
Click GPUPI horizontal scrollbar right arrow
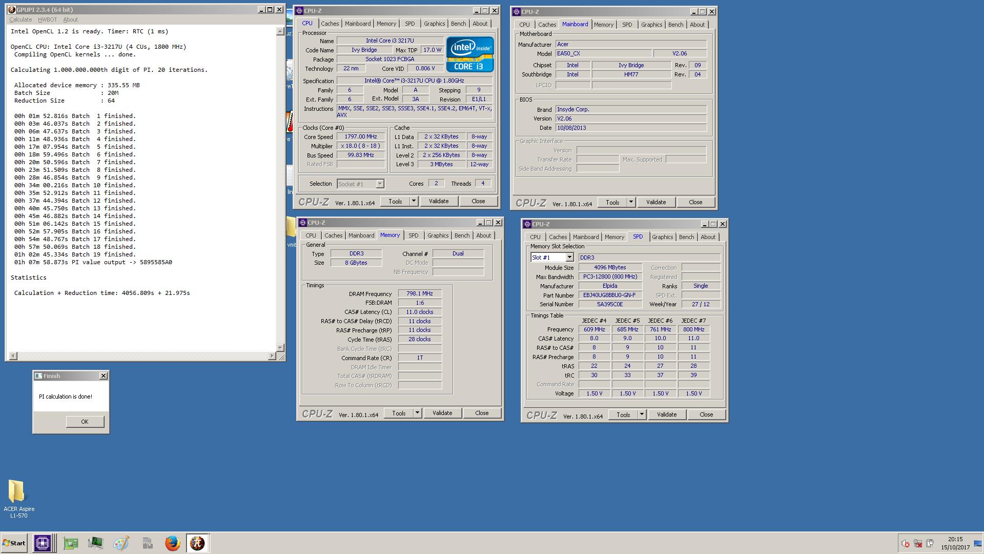click(x=272, y=356)
